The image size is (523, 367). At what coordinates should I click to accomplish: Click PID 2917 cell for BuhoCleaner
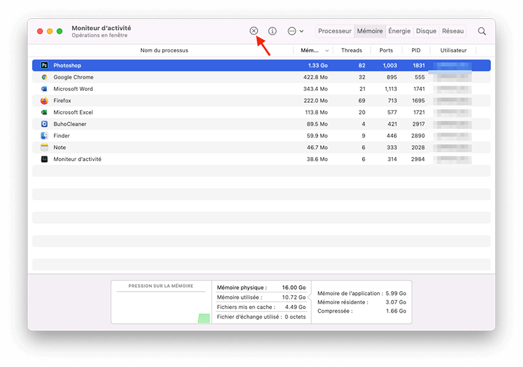pyautogui.click(x=418, y=124)
